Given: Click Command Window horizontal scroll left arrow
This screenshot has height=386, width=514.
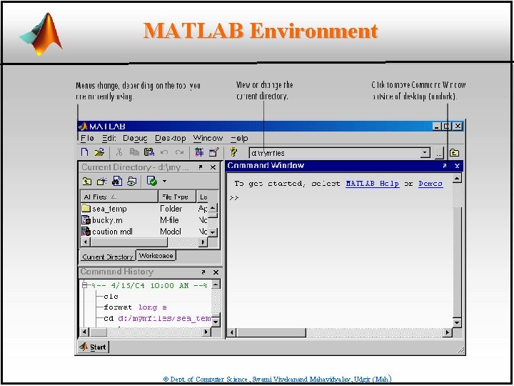Looking at the screenshot, I should (232, 332).
